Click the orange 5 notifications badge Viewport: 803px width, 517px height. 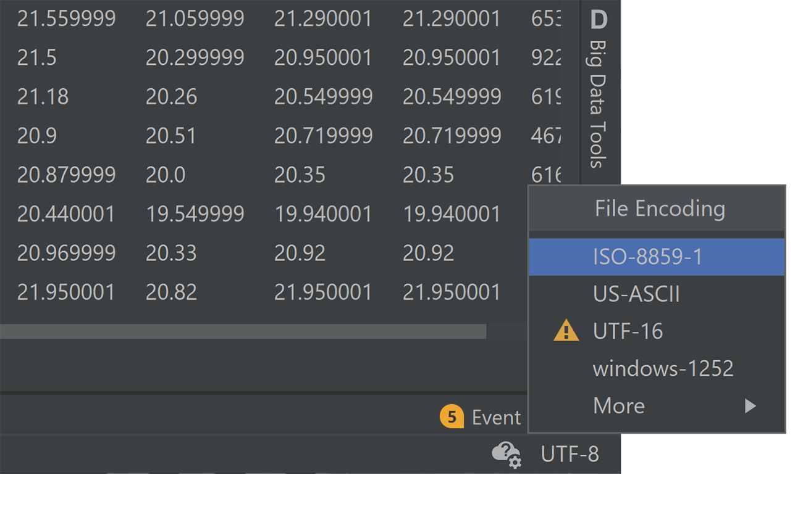[452, 417]
